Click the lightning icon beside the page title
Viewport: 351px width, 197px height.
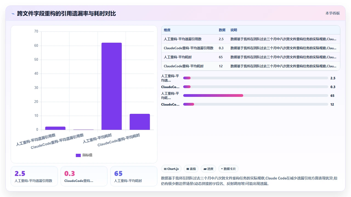[13, 14]
